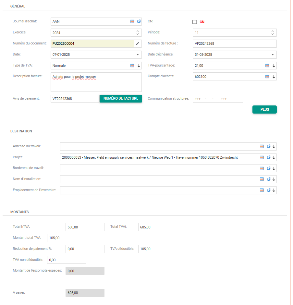Click the Communication structurée field

[218, 99]
